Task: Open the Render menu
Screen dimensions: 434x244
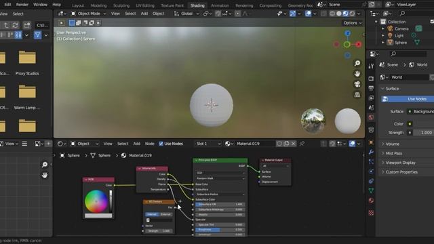Action: tap(22, 5)
